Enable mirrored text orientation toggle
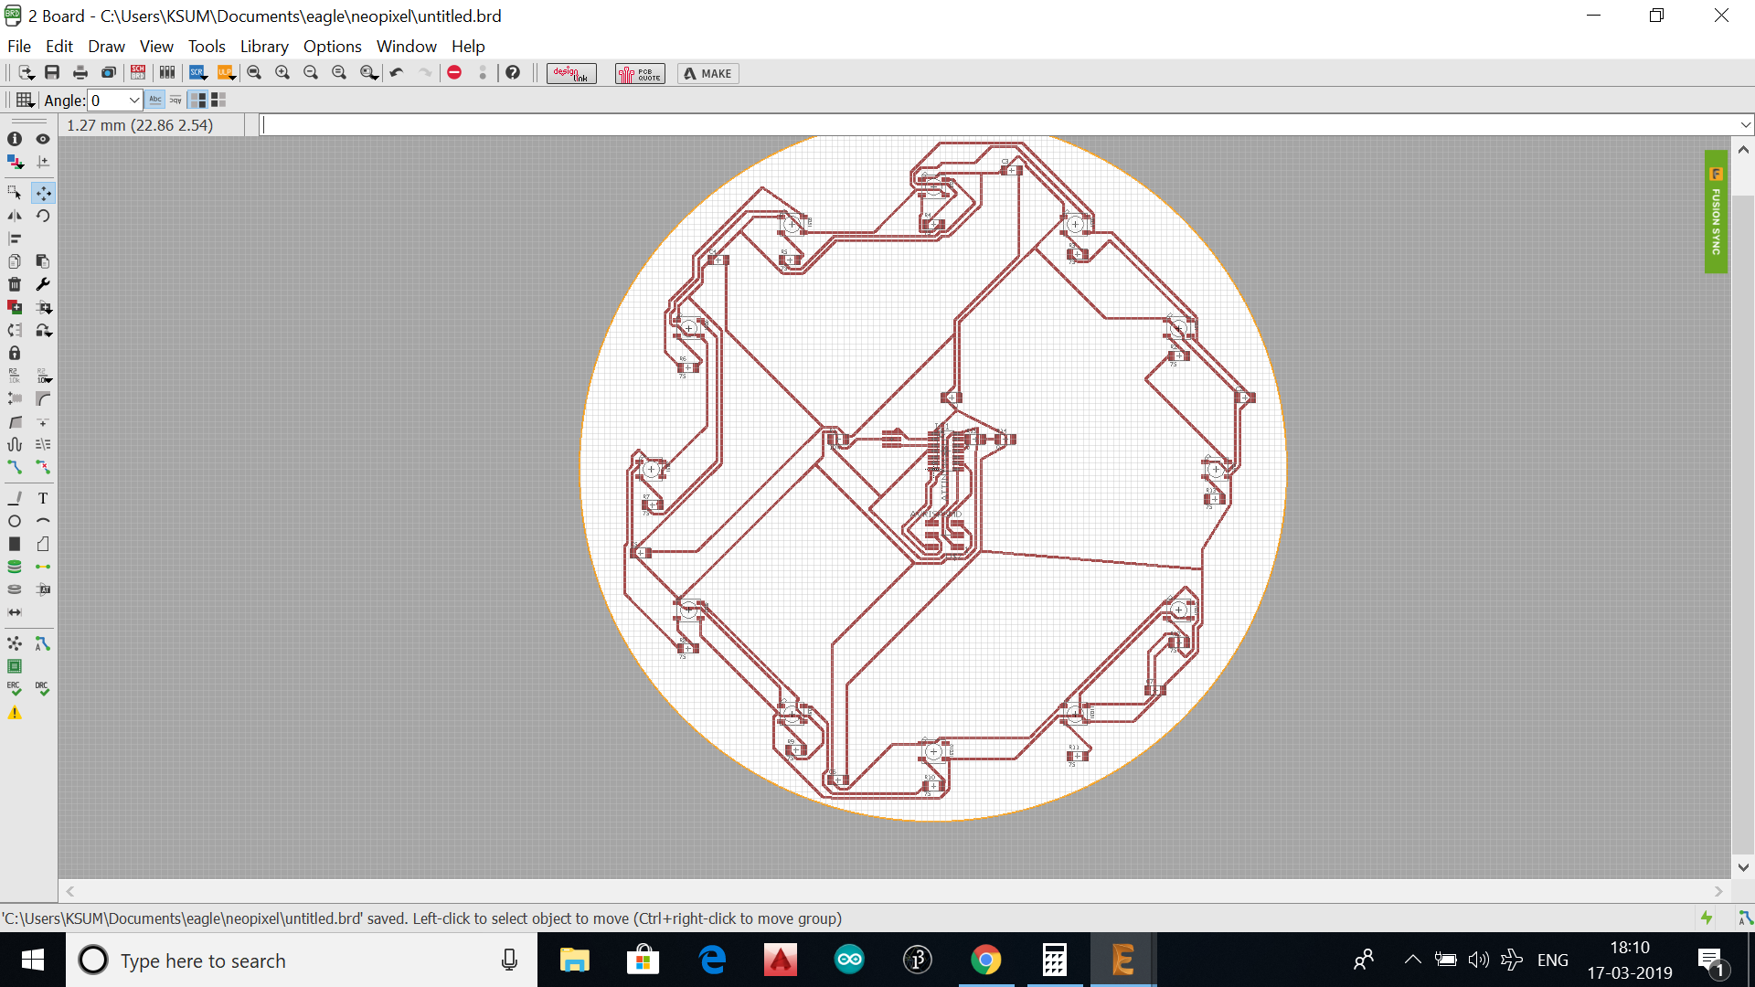Image resolution: width=1755 pixels, height=987 pixels. (x=175, y=100)
